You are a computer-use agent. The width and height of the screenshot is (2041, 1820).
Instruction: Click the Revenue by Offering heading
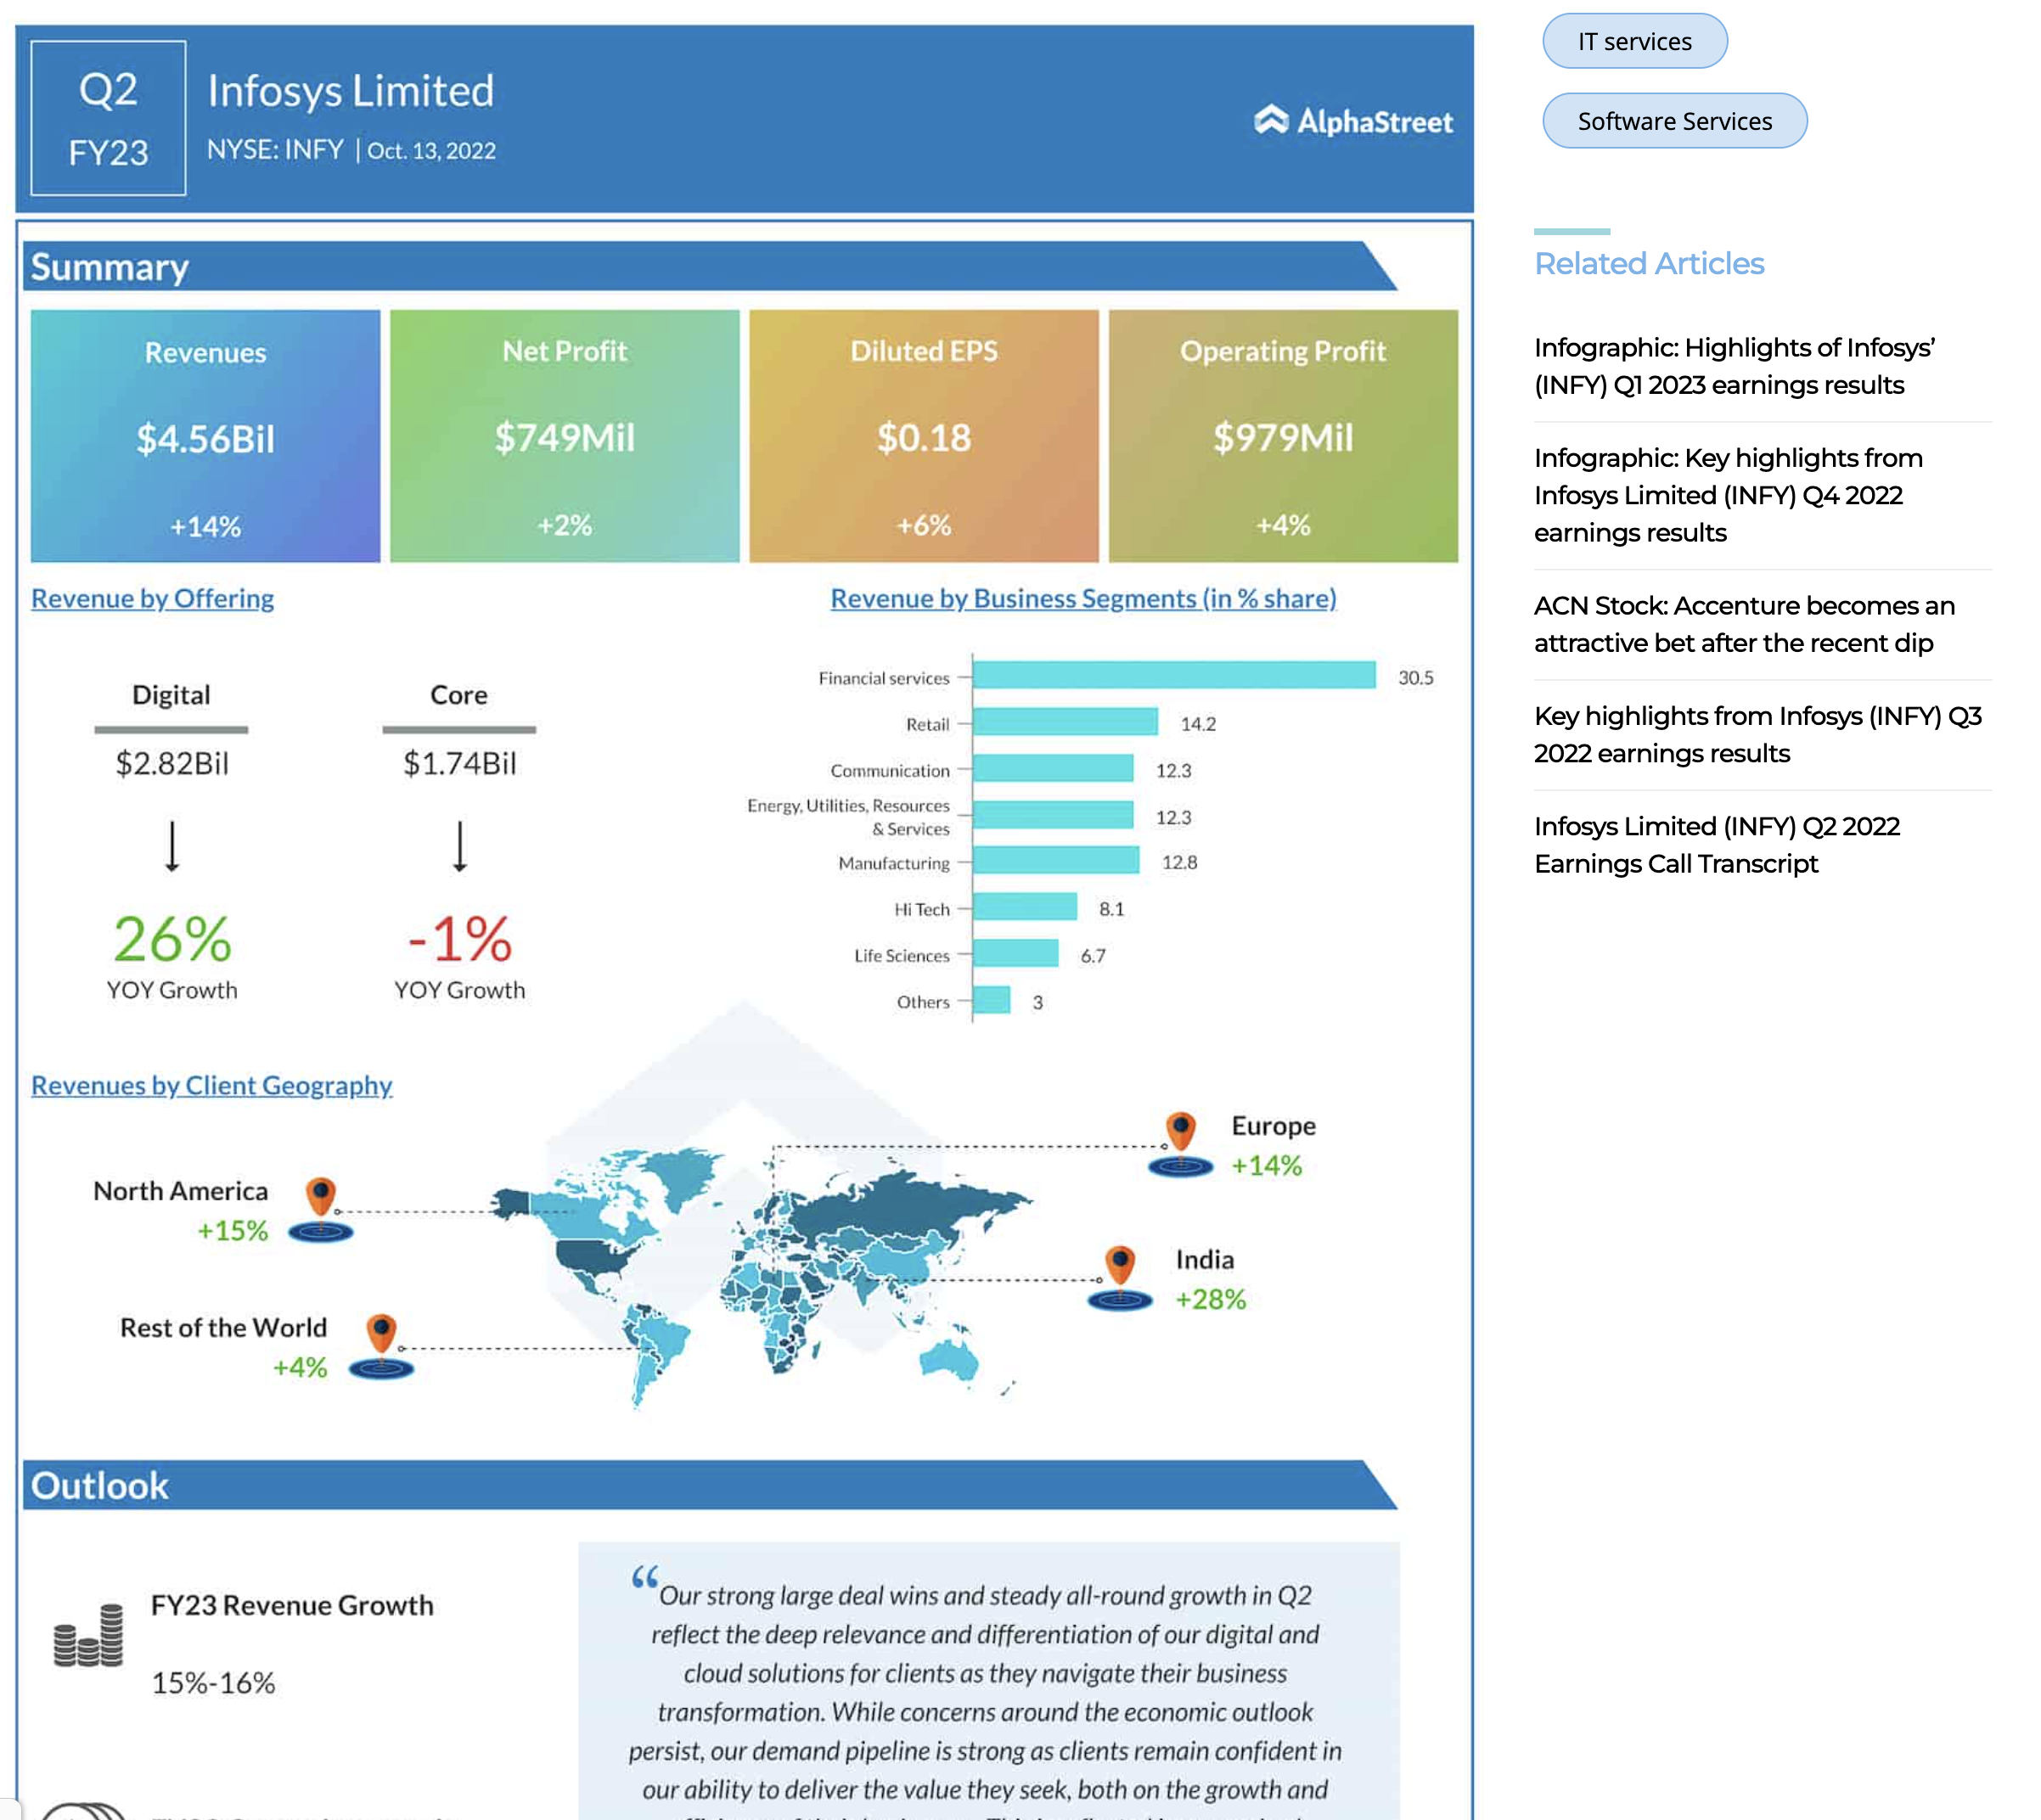pos(152,598)
